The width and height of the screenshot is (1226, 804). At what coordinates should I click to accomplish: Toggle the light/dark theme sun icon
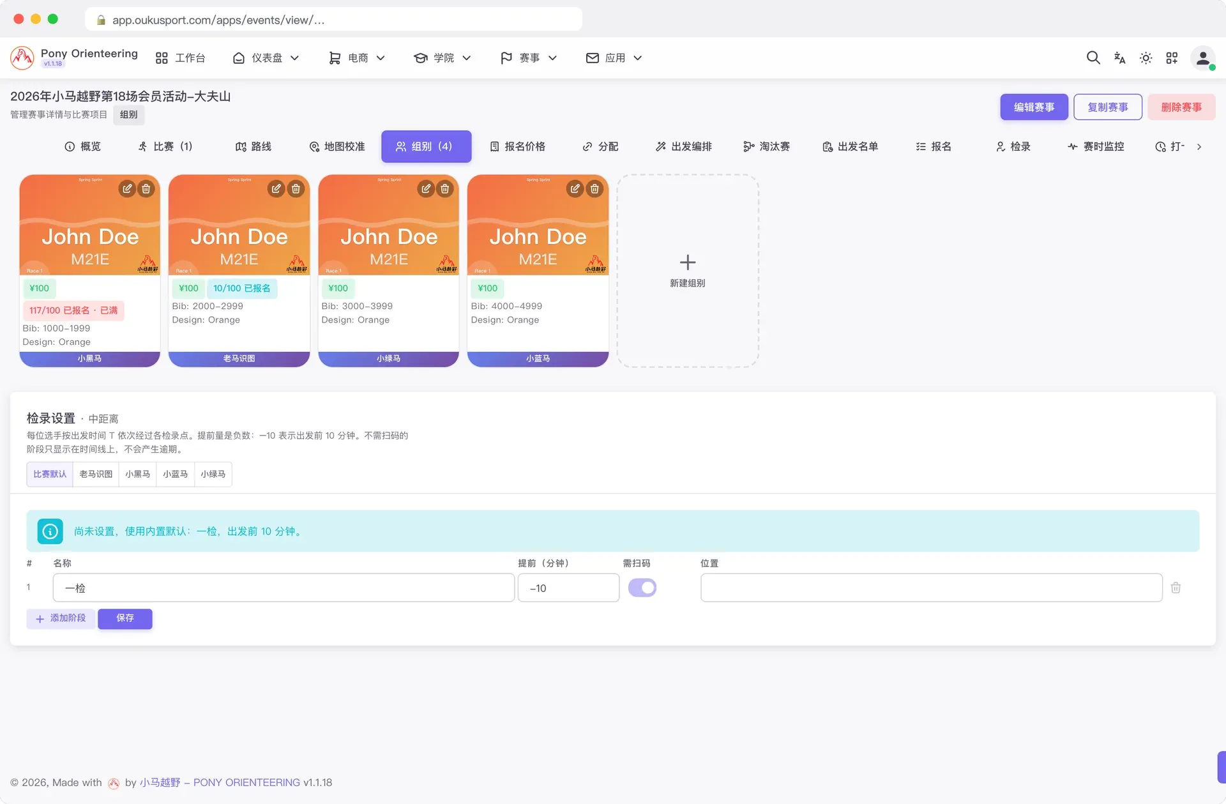coord(1146,58)
